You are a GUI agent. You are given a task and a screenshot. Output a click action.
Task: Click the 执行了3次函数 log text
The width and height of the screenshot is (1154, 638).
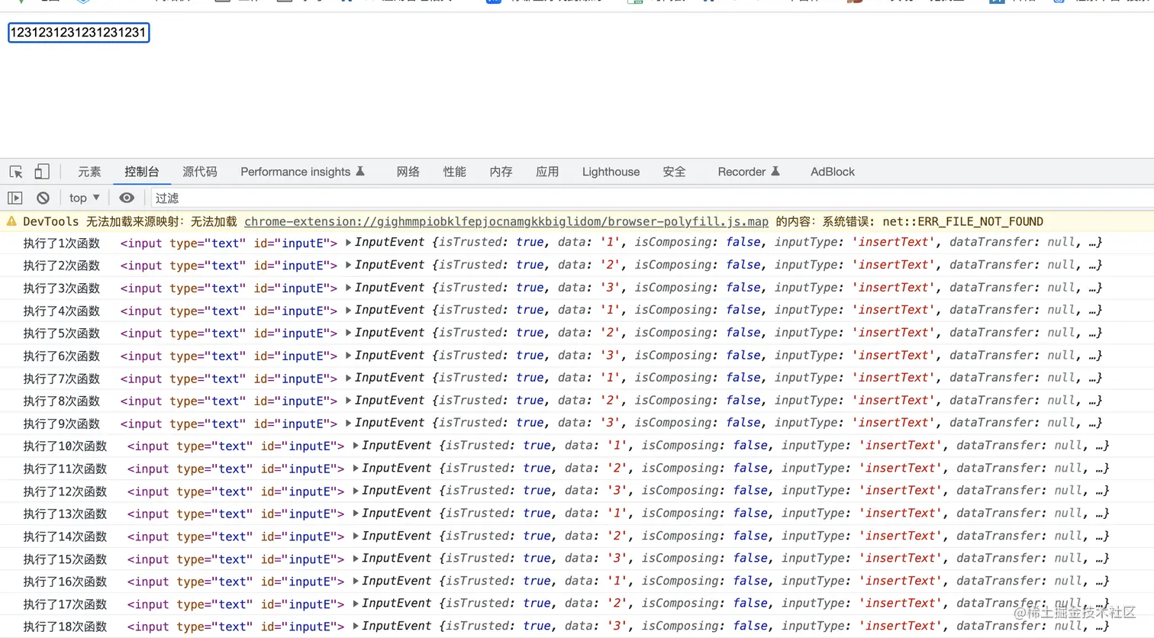coord(62,288)
